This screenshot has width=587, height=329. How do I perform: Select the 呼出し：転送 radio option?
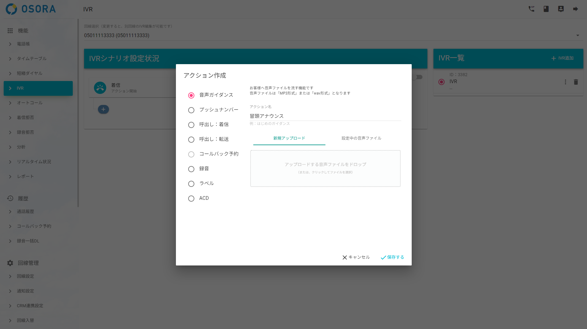click(191, 140)
